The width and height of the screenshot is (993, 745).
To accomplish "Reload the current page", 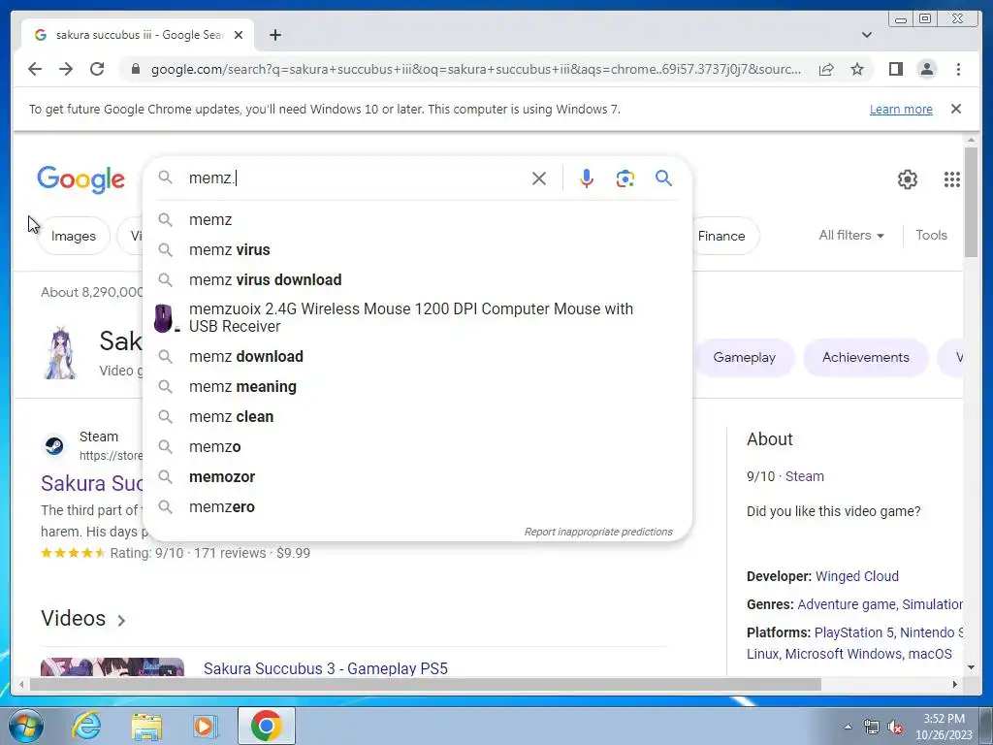I will coord(97,69).
